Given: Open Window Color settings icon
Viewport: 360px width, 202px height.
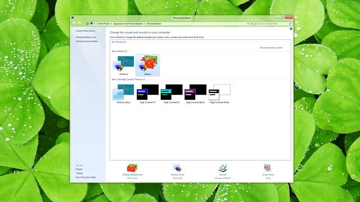Looking at the screenshot, I should click(178, 168).
